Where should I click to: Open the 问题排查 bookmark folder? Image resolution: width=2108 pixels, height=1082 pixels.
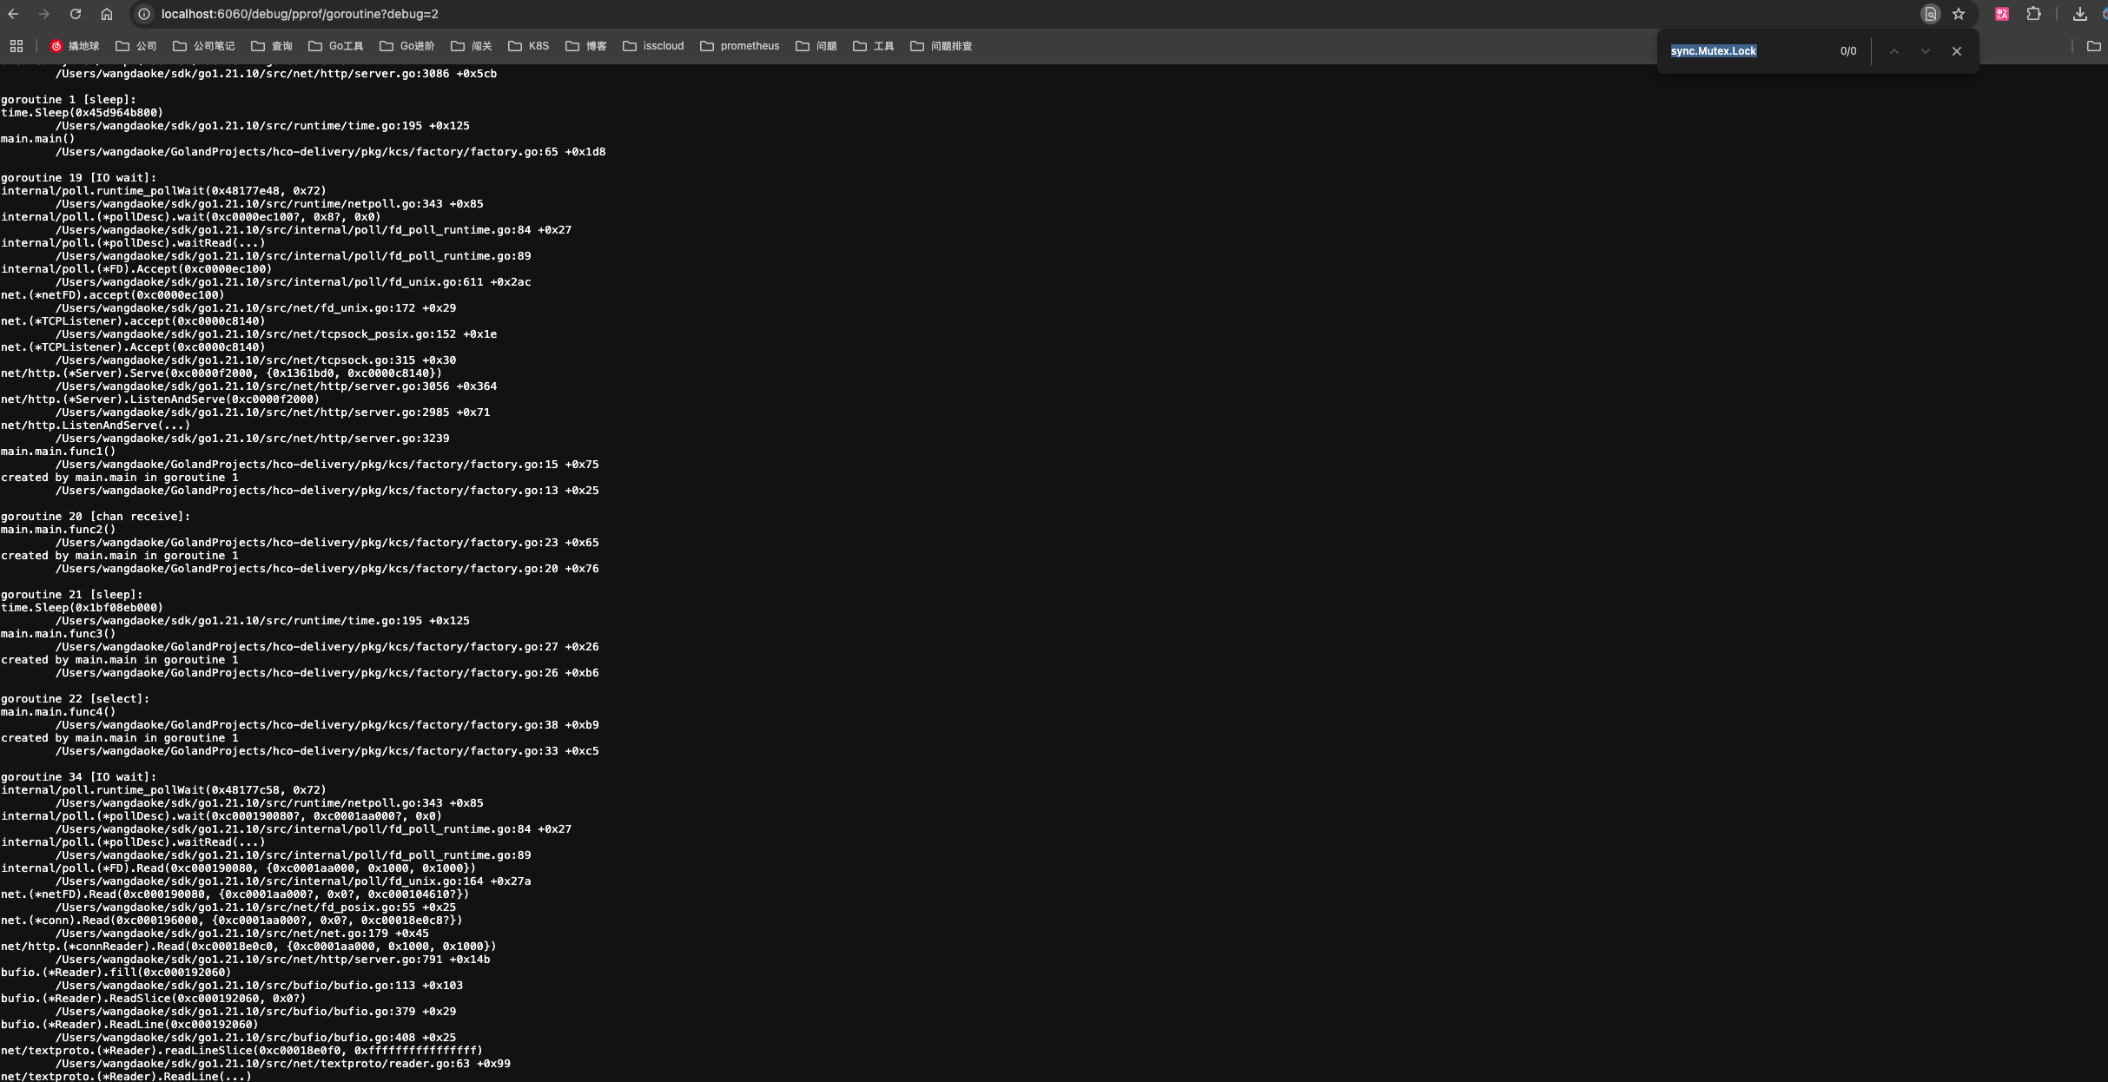tap(941, 46)
